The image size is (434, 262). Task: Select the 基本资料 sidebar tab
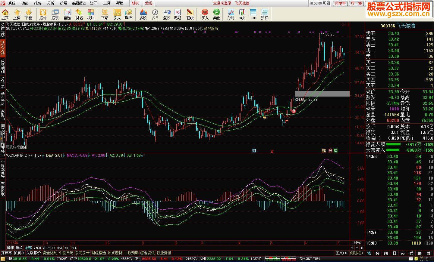(x=3, y=99)
